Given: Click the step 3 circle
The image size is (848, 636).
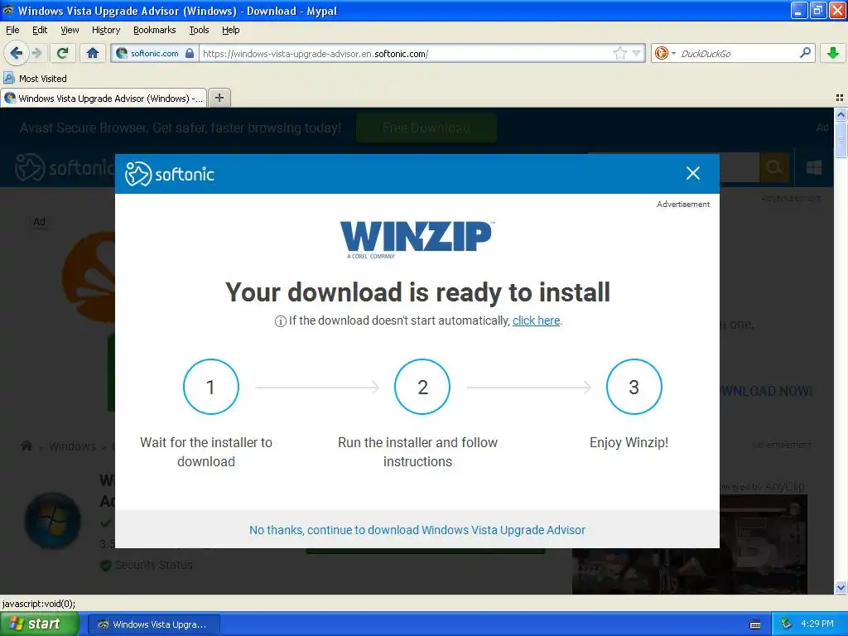Looking at the screenshot, I should click(x=634, y=387).
